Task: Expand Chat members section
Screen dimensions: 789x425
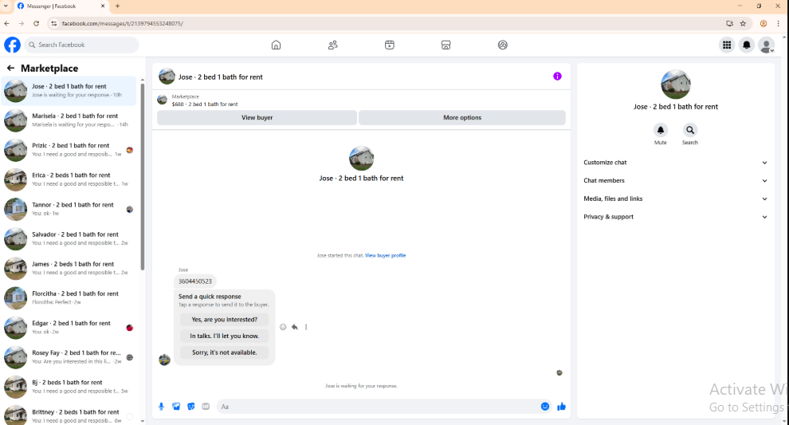Action: tap(675, 181)
